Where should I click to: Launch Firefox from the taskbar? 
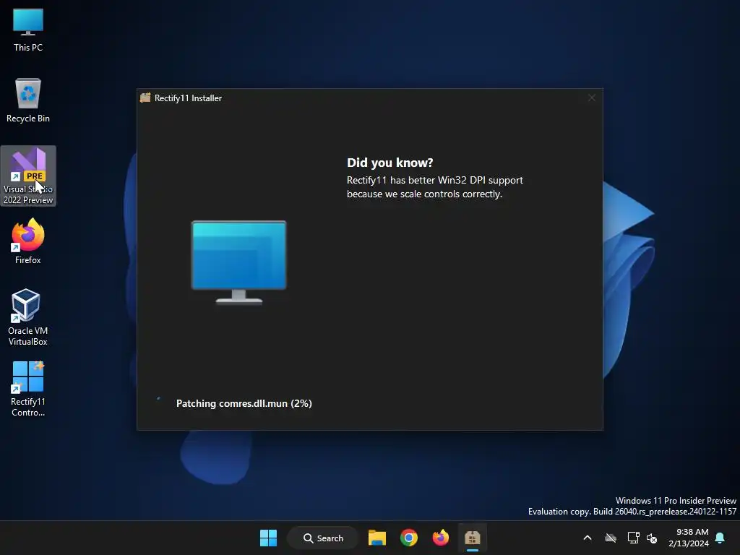(440, 538)
